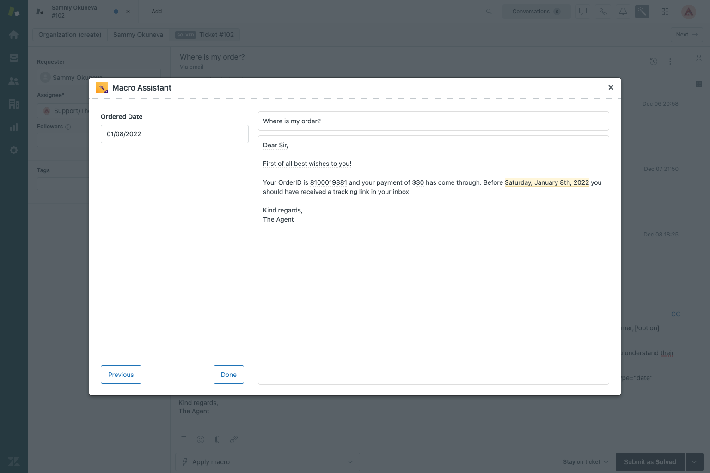Open the Views icon in sidebar
This screenshot has height=473, width=710.
click(14, 58)
